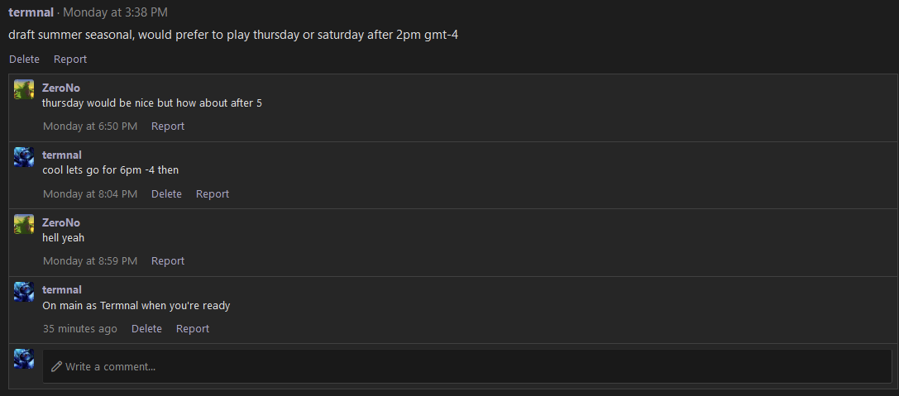Click termnal's avatar on 'On main' comment

[x=24, y=291]
